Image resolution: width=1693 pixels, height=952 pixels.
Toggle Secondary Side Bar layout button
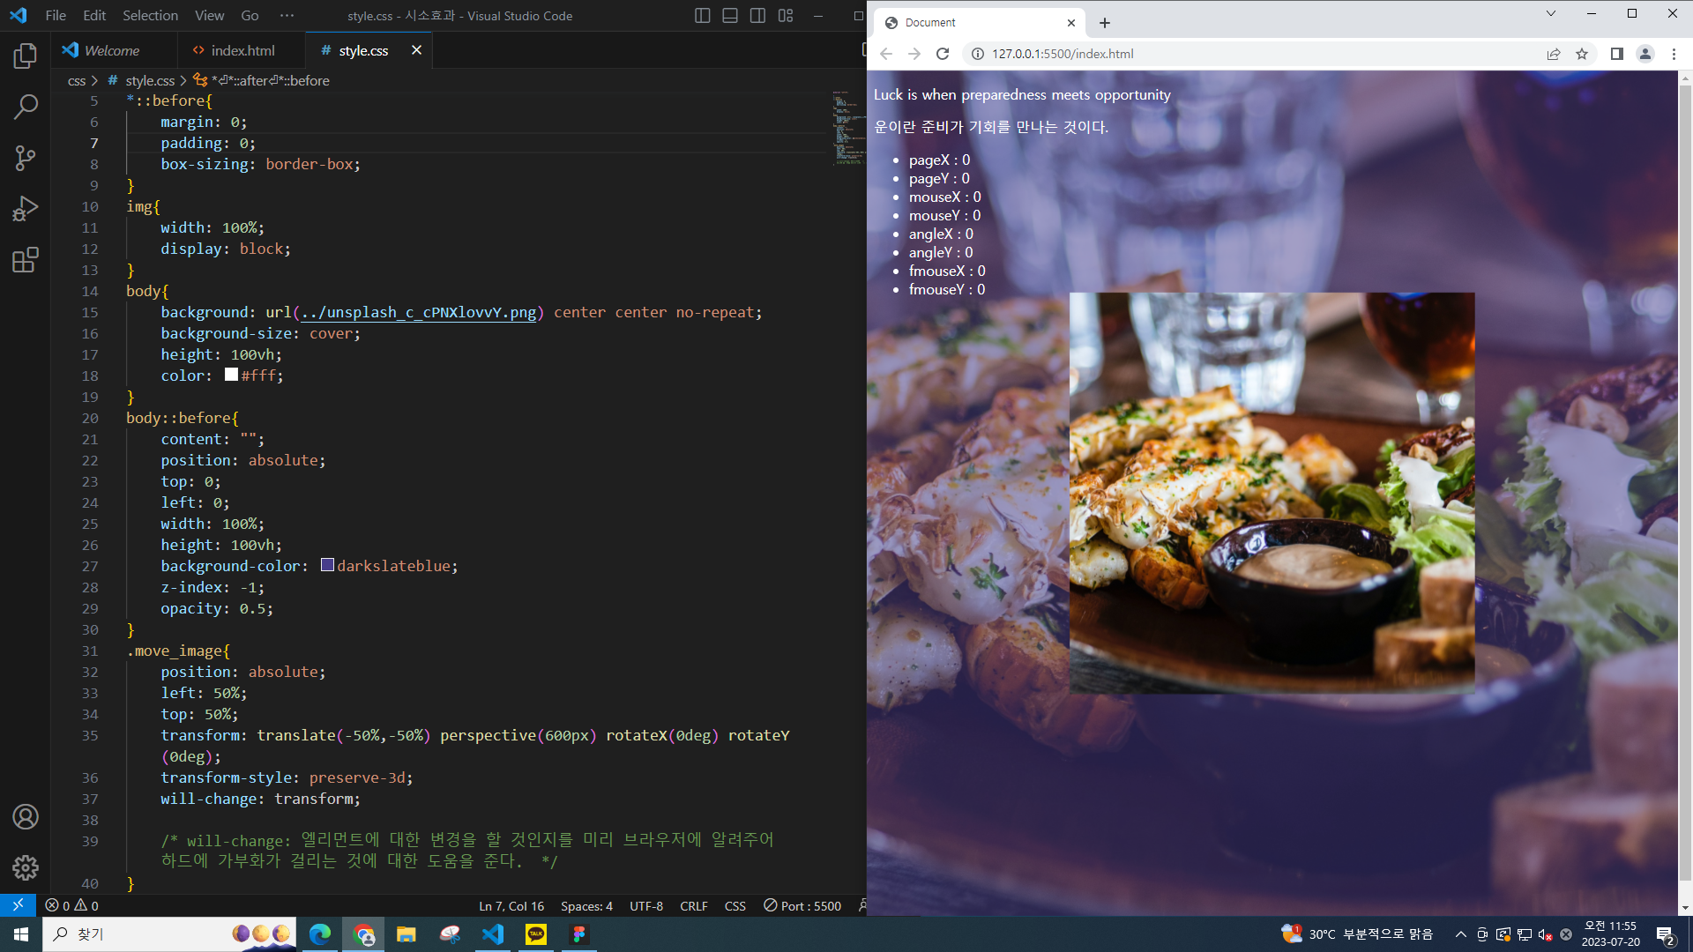[x=757, y=16]
